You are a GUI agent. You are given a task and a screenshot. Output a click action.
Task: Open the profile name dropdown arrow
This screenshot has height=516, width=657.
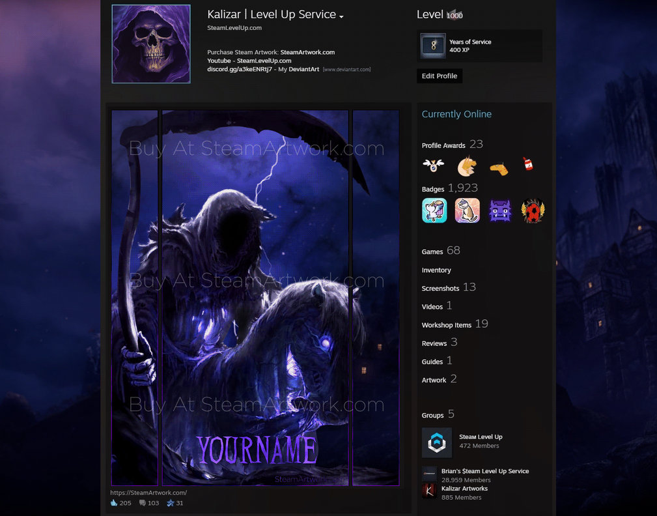341,17
